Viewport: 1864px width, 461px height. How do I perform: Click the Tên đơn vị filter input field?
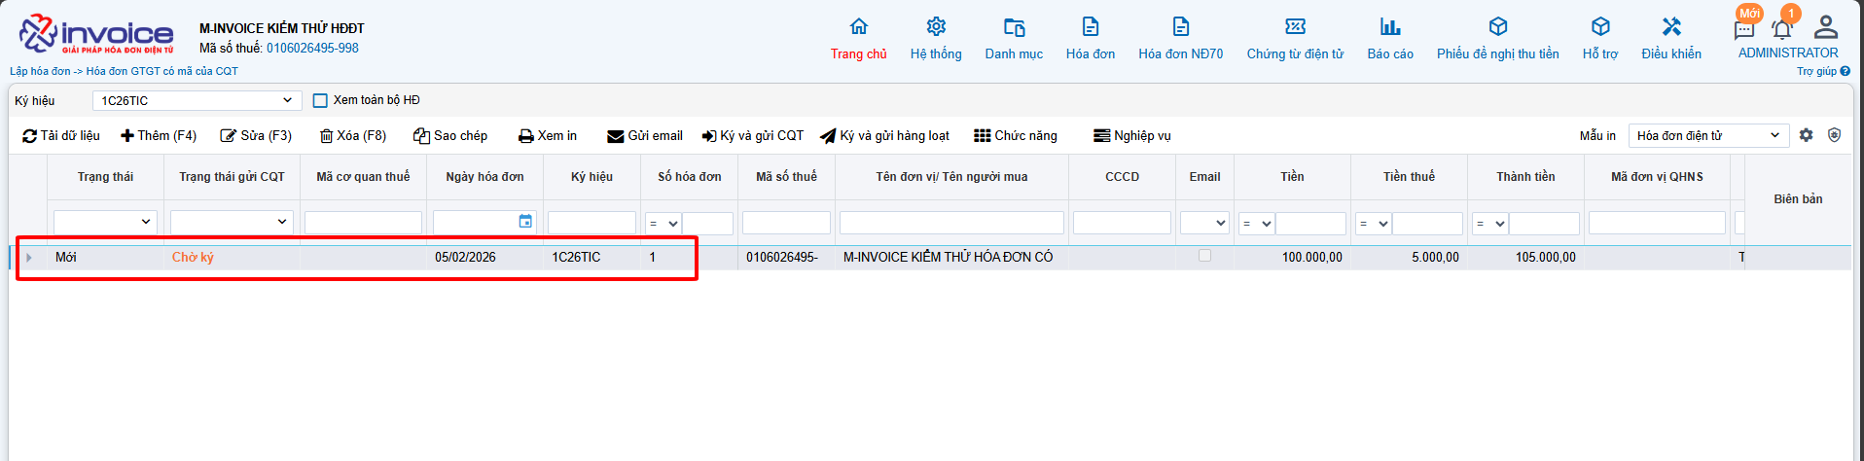pos(950,223)
